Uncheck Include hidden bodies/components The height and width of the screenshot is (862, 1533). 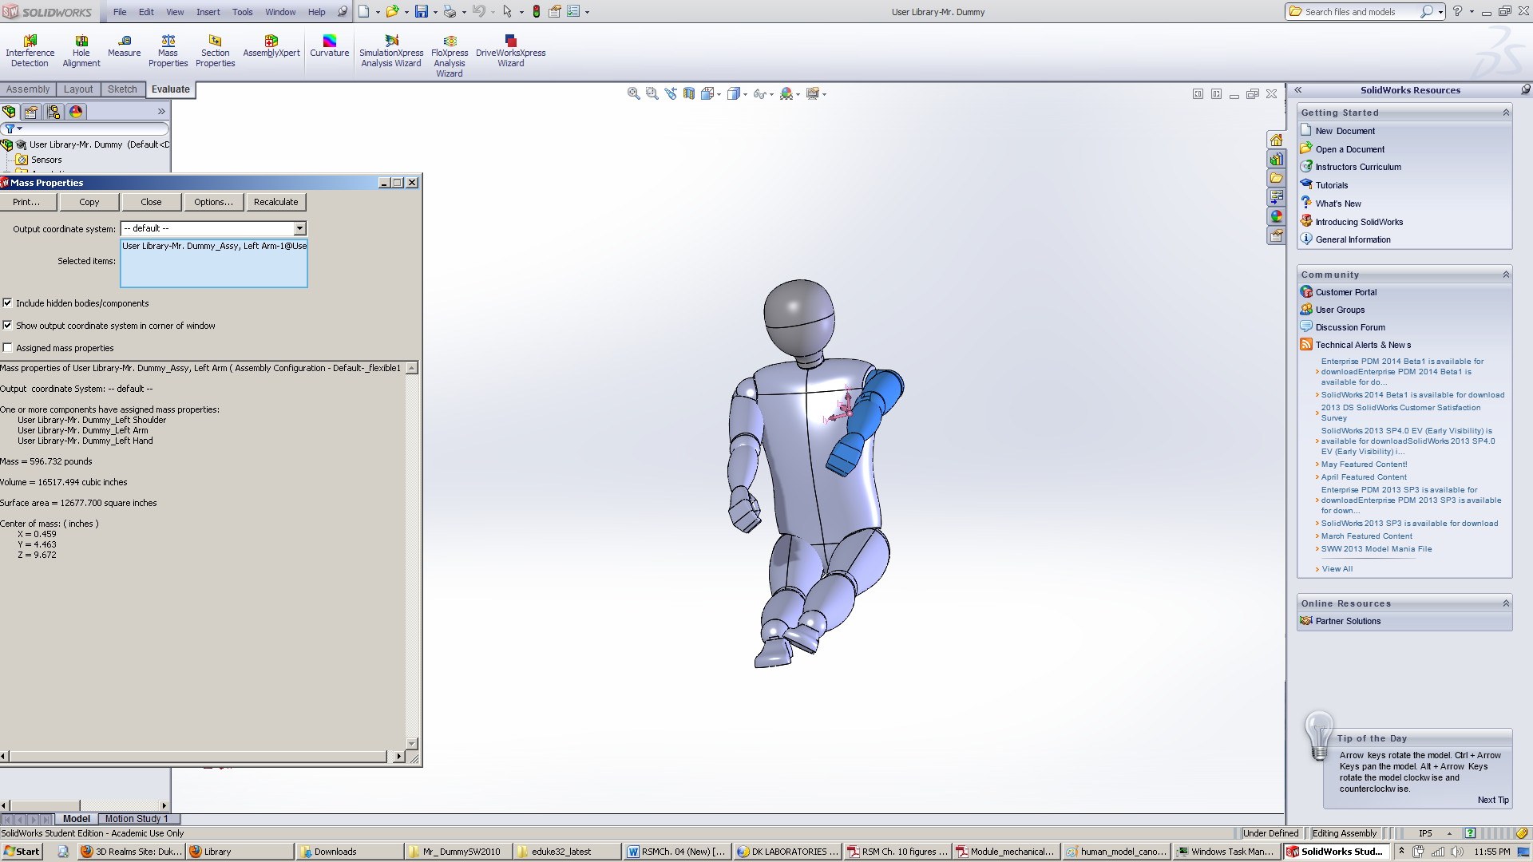coord(7,303)
